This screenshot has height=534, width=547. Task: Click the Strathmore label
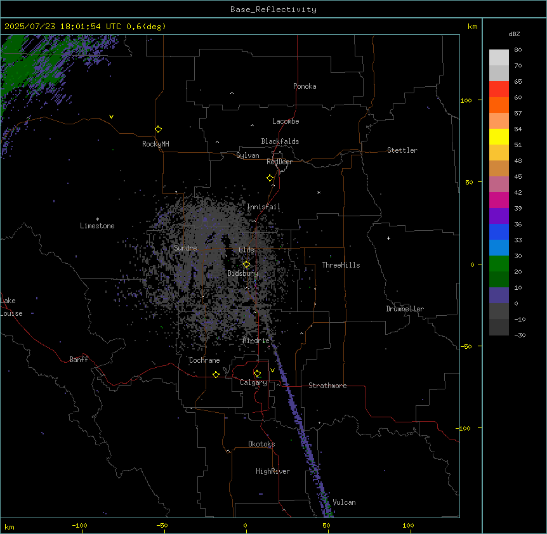[327, 386]
